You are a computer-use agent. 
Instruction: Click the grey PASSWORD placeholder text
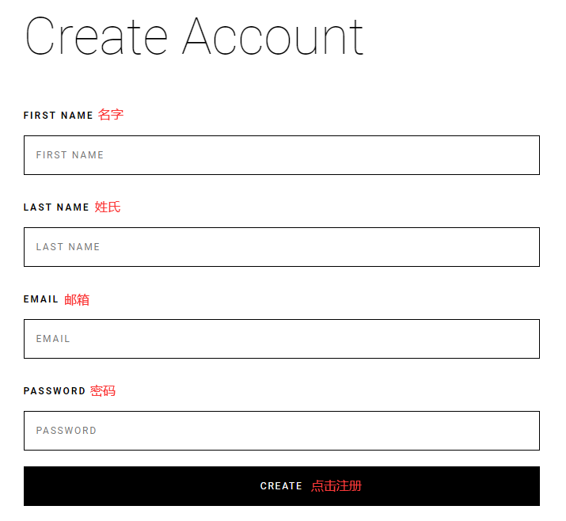pos(66,431)
